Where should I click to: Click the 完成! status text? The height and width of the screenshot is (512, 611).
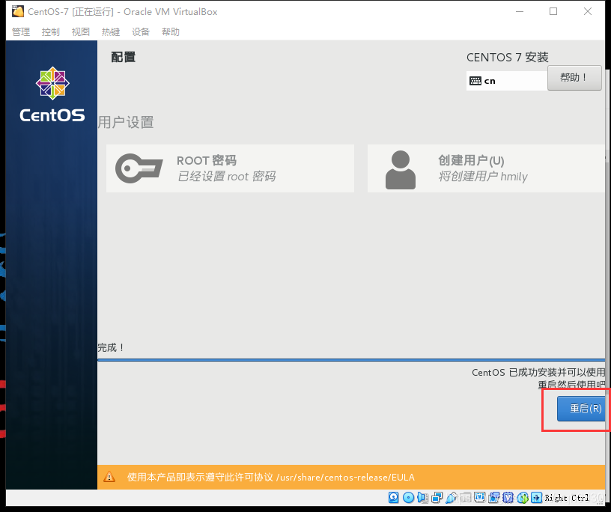[111, 347]
